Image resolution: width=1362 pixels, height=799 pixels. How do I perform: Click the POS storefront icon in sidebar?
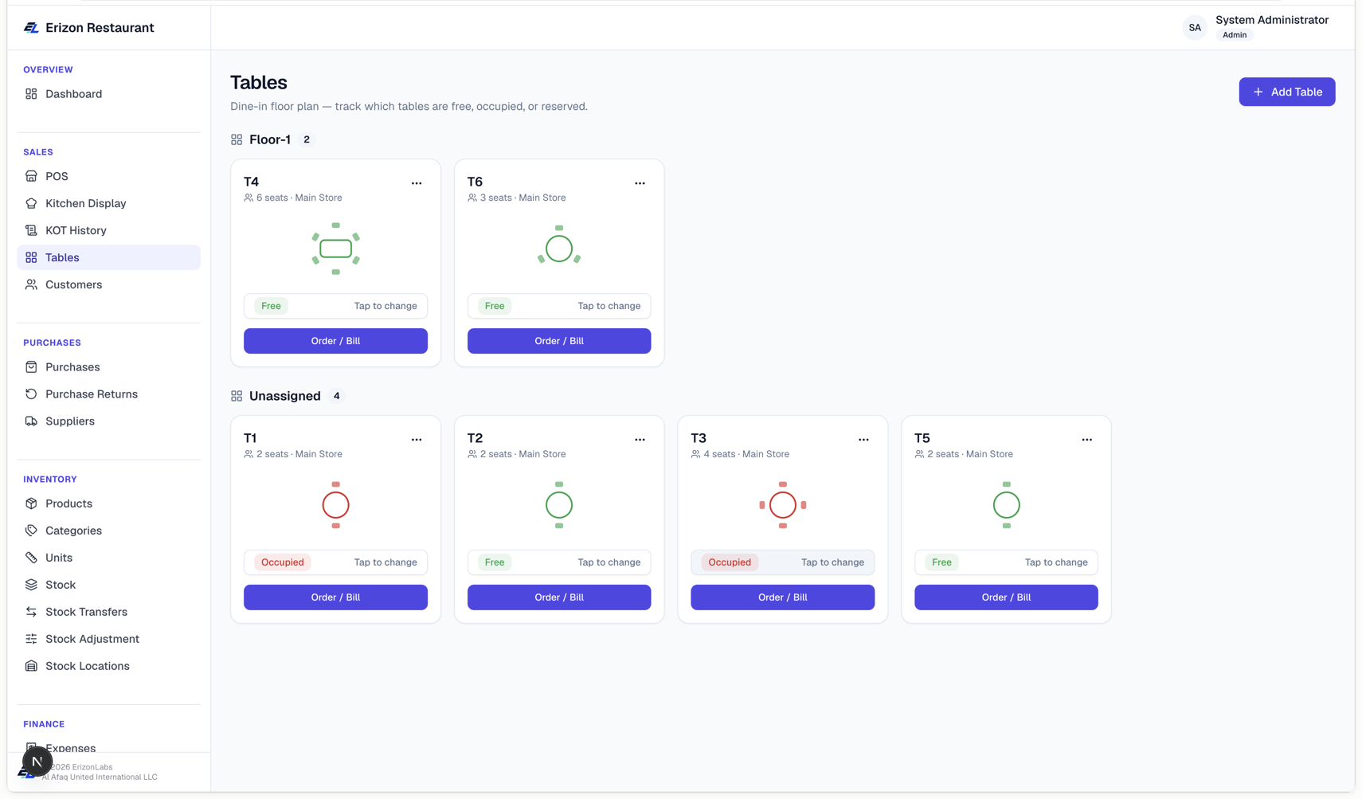(x=31, y=176)
